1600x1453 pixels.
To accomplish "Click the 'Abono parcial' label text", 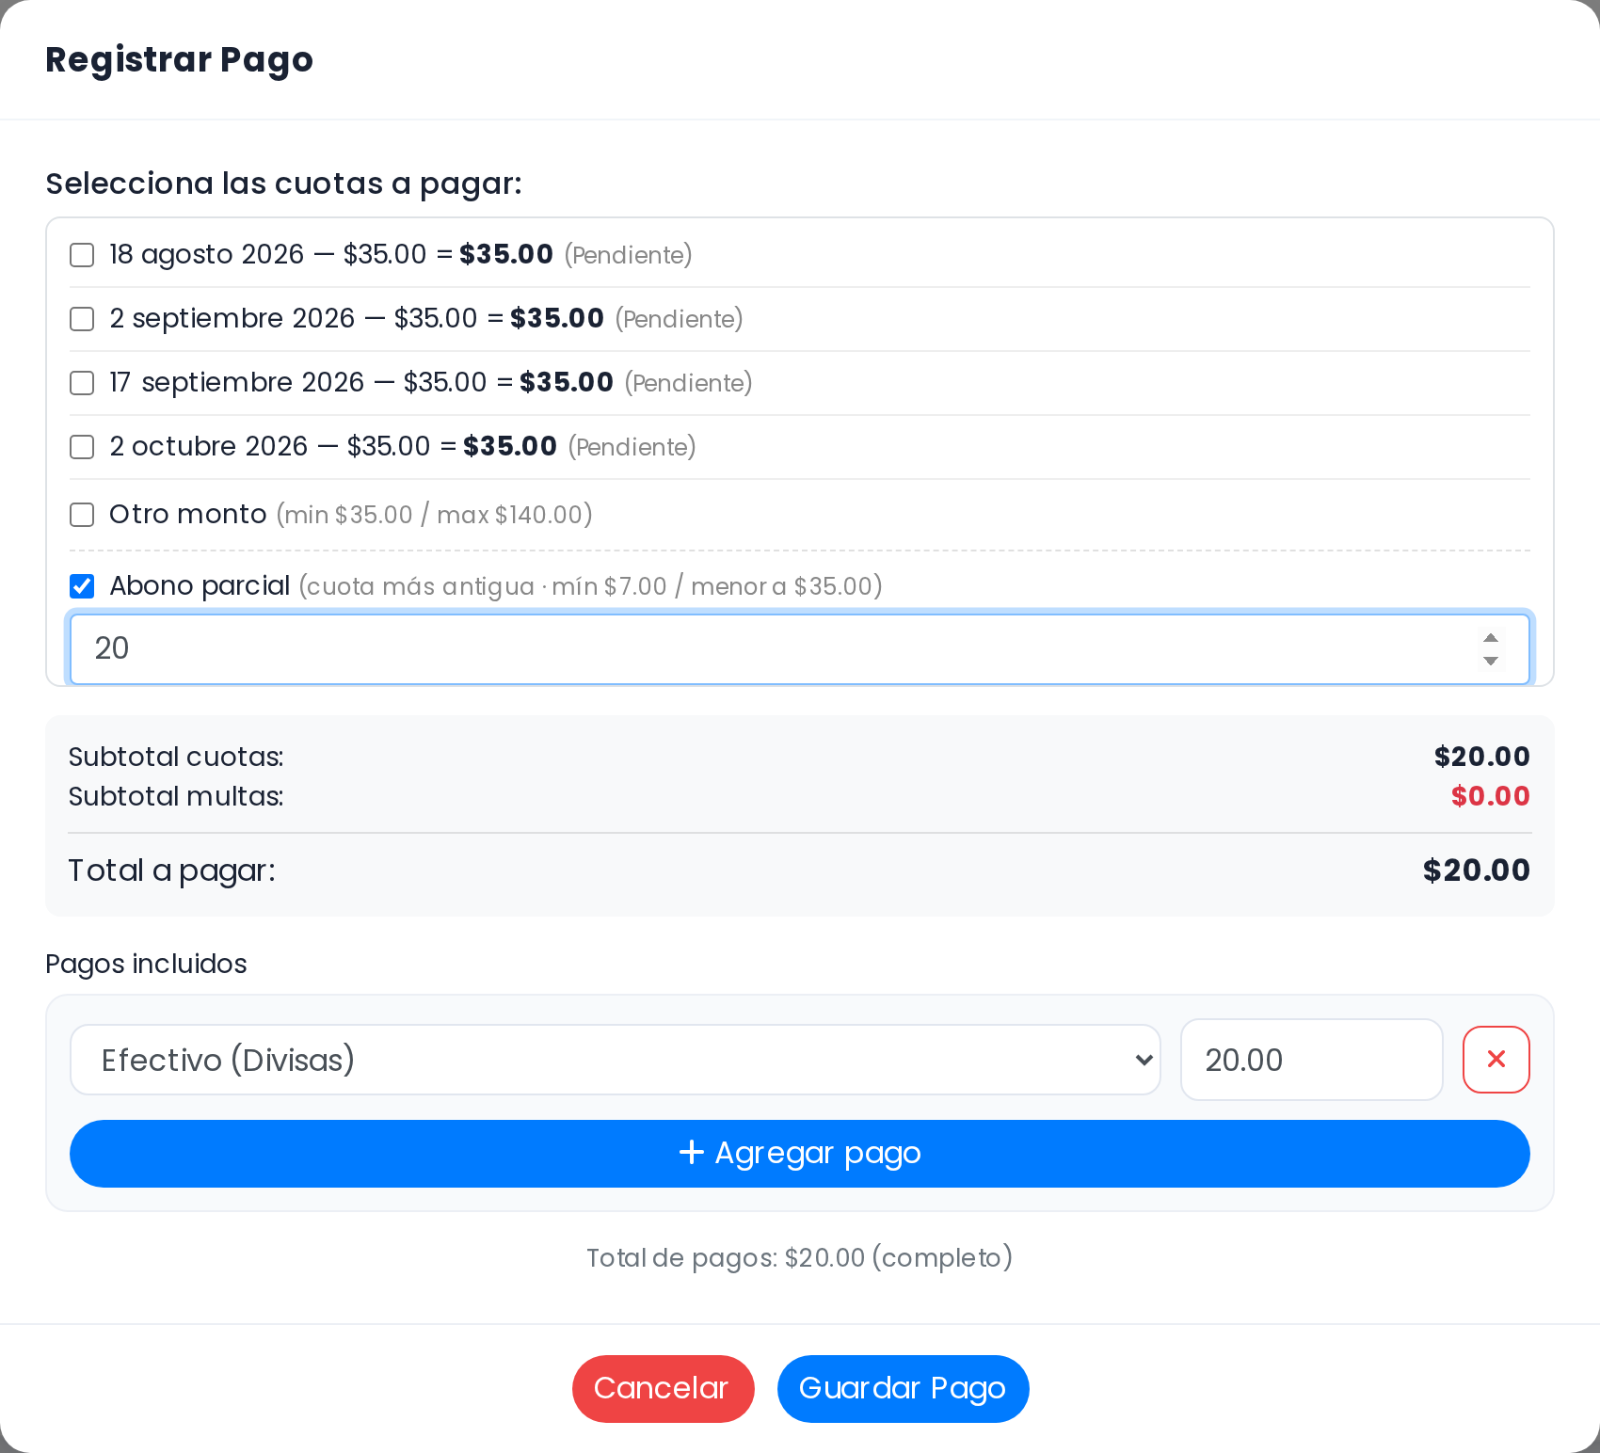I will [200, 586].
